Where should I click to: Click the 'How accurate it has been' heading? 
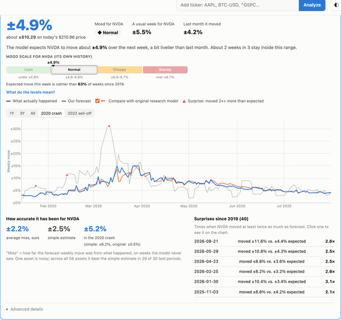click(42, 219)
